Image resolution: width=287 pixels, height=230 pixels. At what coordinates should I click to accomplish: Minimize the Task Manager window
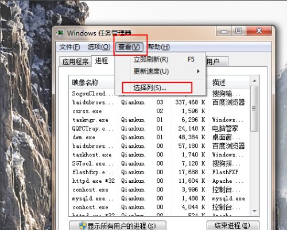pyautogui.click(x=224, y=31)
